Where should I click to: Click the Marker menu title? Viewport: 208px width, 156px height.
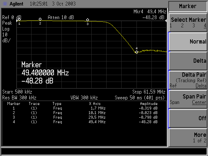point(188,6)
